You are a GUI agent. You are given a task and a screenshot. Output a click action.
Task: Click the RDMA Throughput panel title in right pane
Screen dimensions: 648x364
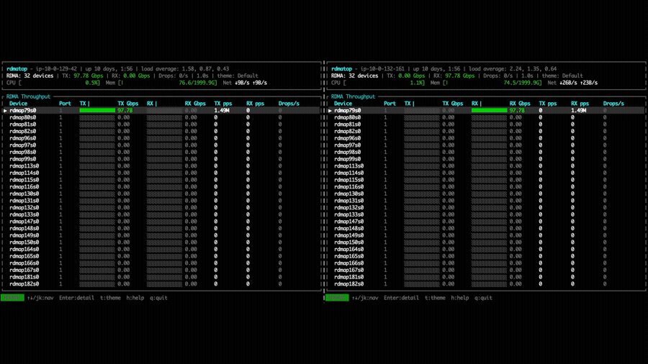pyautogui.click(x=354, y=96)
